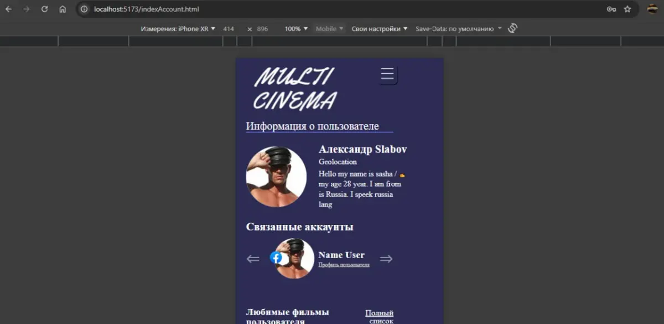Viewport: 664px width, 324px height.
Task: Open the "Свои настройки" throttling menu
Action: (x=378, y=28)
